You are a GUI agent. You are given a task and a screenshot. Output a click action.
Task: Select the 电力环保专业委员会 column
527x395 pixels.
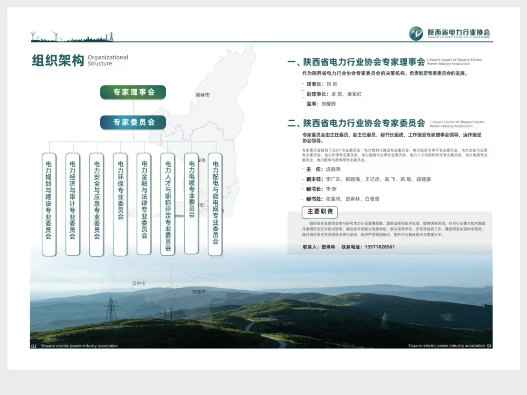[120, 204]
